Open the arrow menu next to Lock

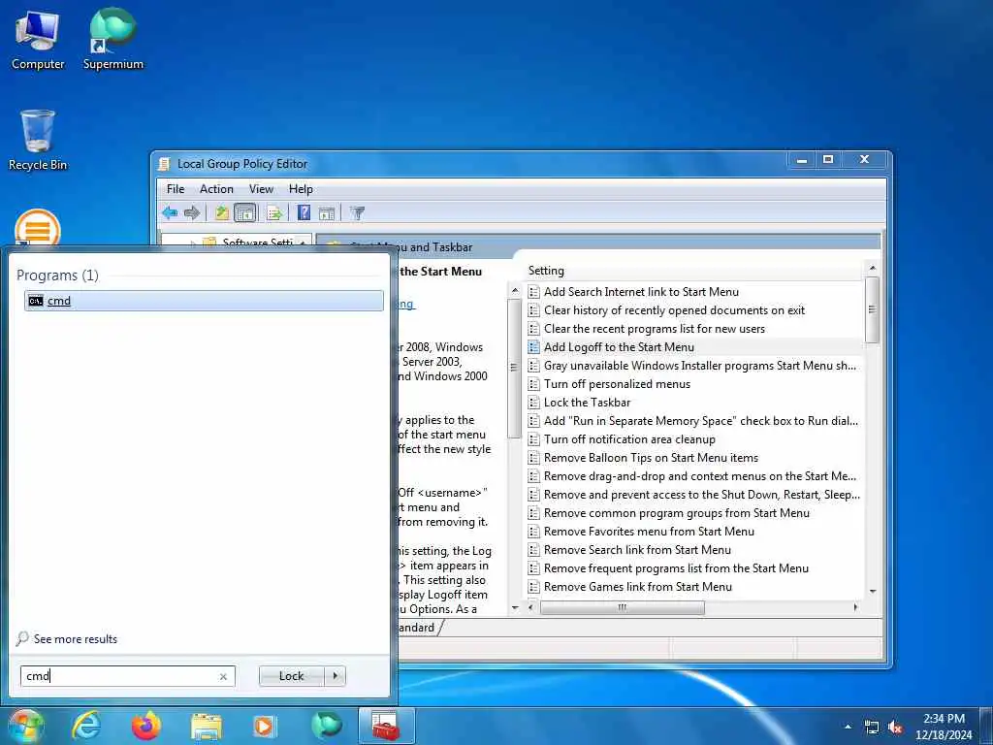[335, 676]
